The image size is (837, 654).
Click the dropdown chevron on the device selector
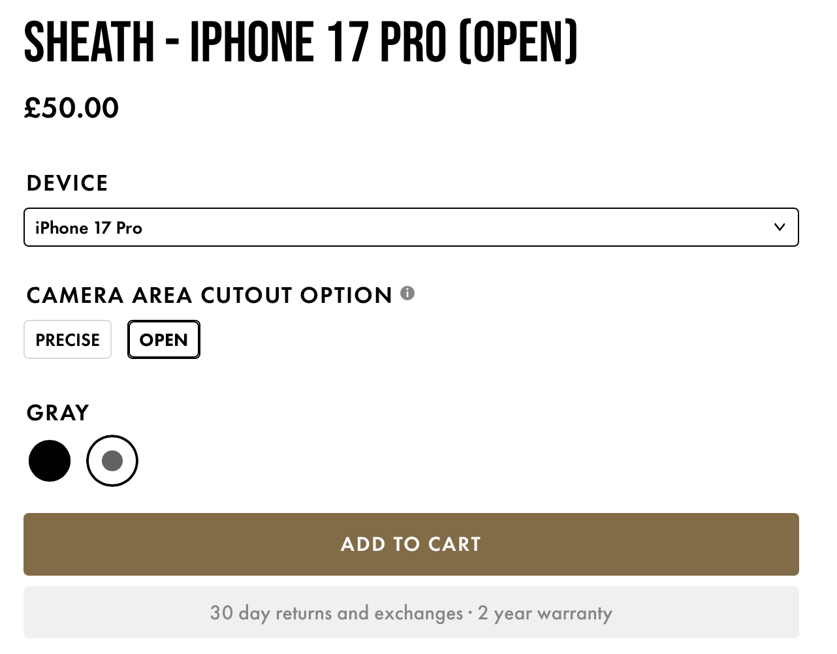pyautogui.click(x=780, y=227)
